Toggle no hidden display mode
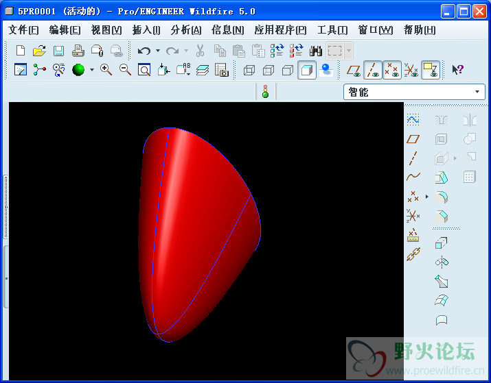491x383 pixels. [288, 70]
